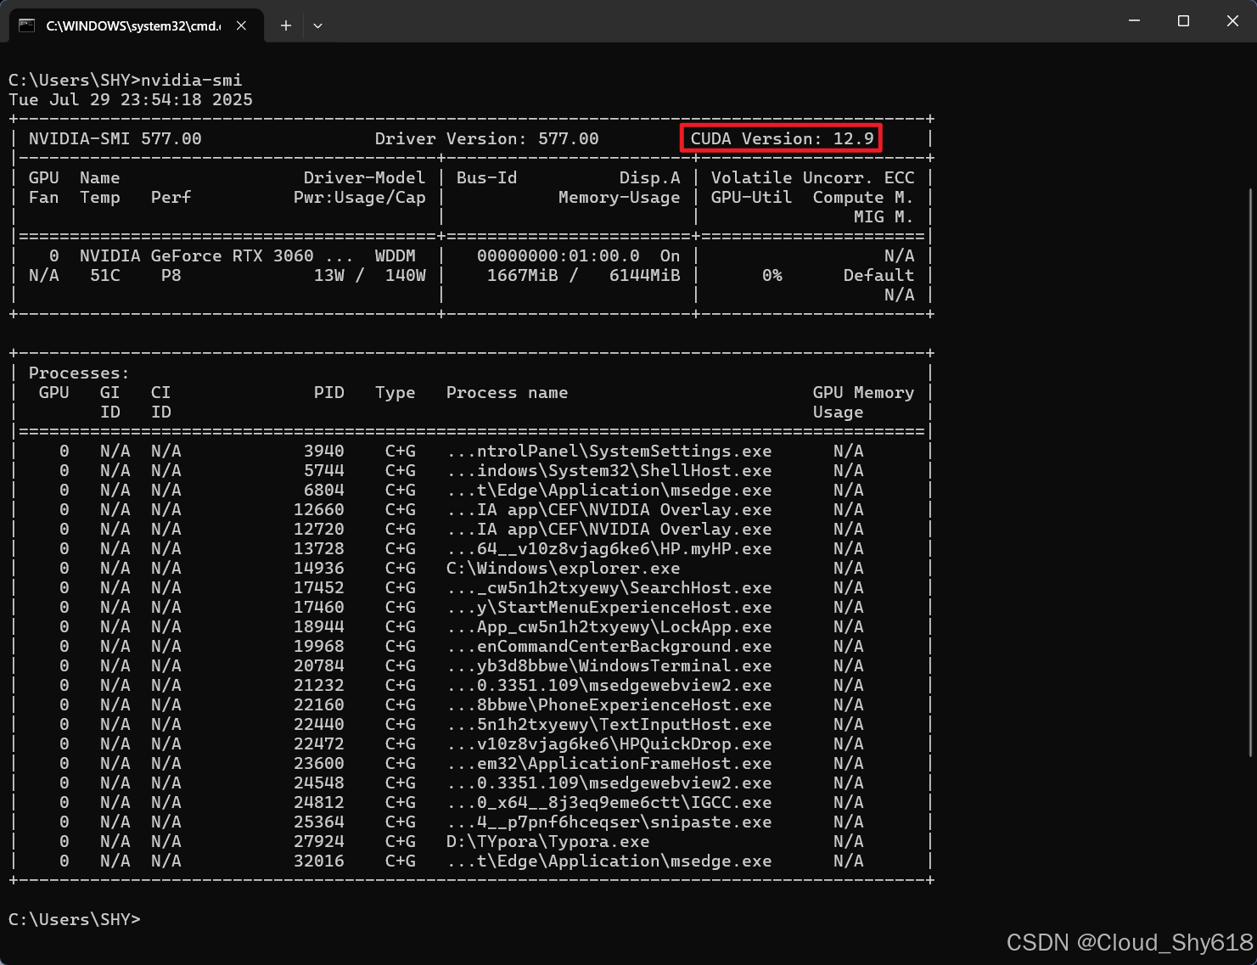Click the cmd icon on the terminal tab
Image resolution: width=1257 pixels, height=965 pixels.
pyautogui.click(x=27, y=25)
